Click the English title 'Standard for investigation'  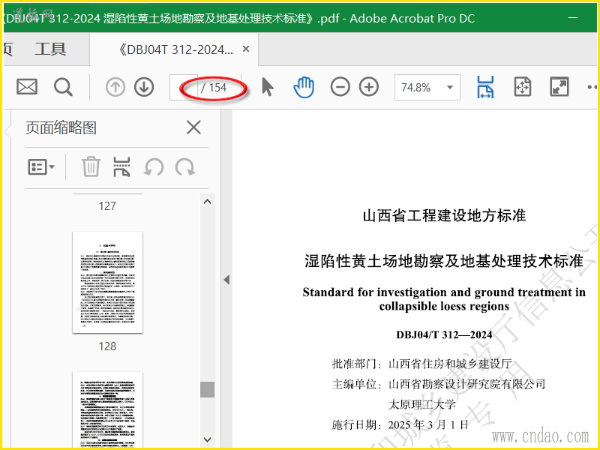[x=444, y=299]
